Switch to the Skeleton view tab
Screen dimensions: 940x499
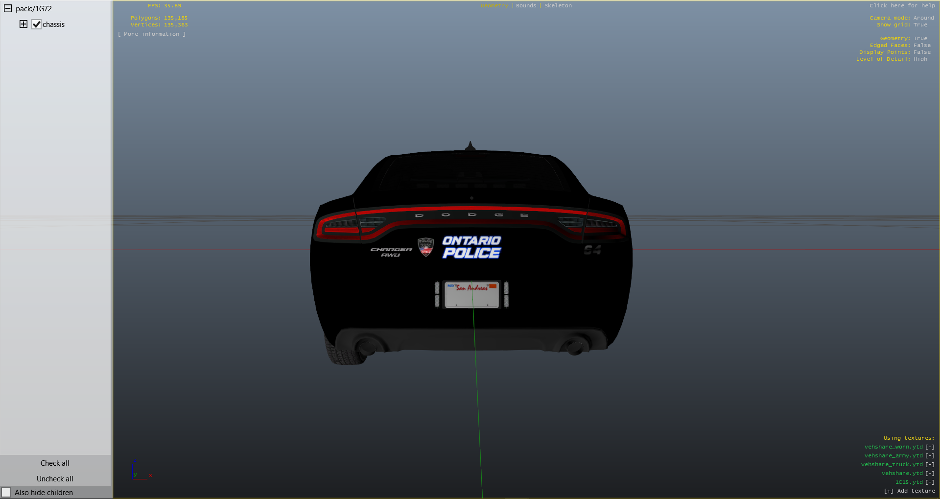point(558,5)
